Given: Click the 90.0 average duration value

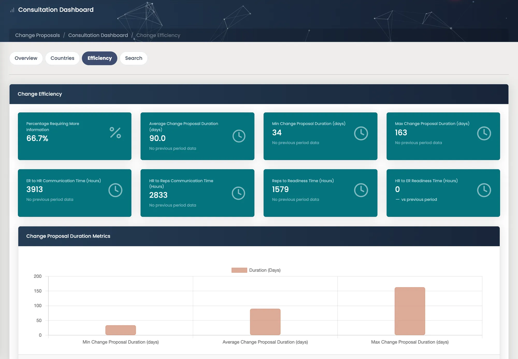Looking at the screenshot, I should coord(157,138).
